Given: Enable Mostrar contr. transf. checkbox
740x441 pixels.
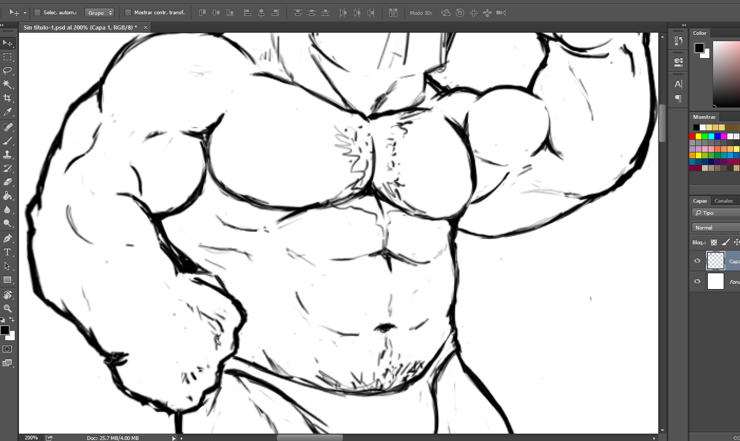Looking at the screenshot, I should click(128, 12).
